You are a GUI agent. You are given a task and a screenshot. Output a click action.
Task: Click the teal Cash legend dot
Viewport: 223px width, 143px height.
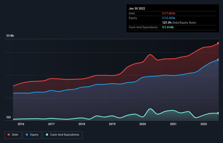tap(47, 135)
